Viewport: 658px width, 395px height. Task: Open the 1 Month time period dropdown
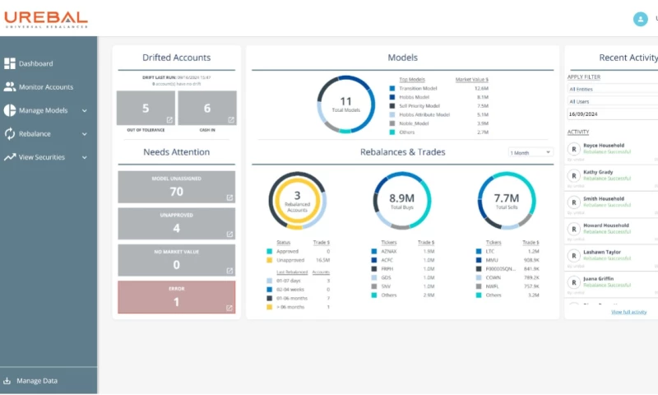(x=531, y=152)
